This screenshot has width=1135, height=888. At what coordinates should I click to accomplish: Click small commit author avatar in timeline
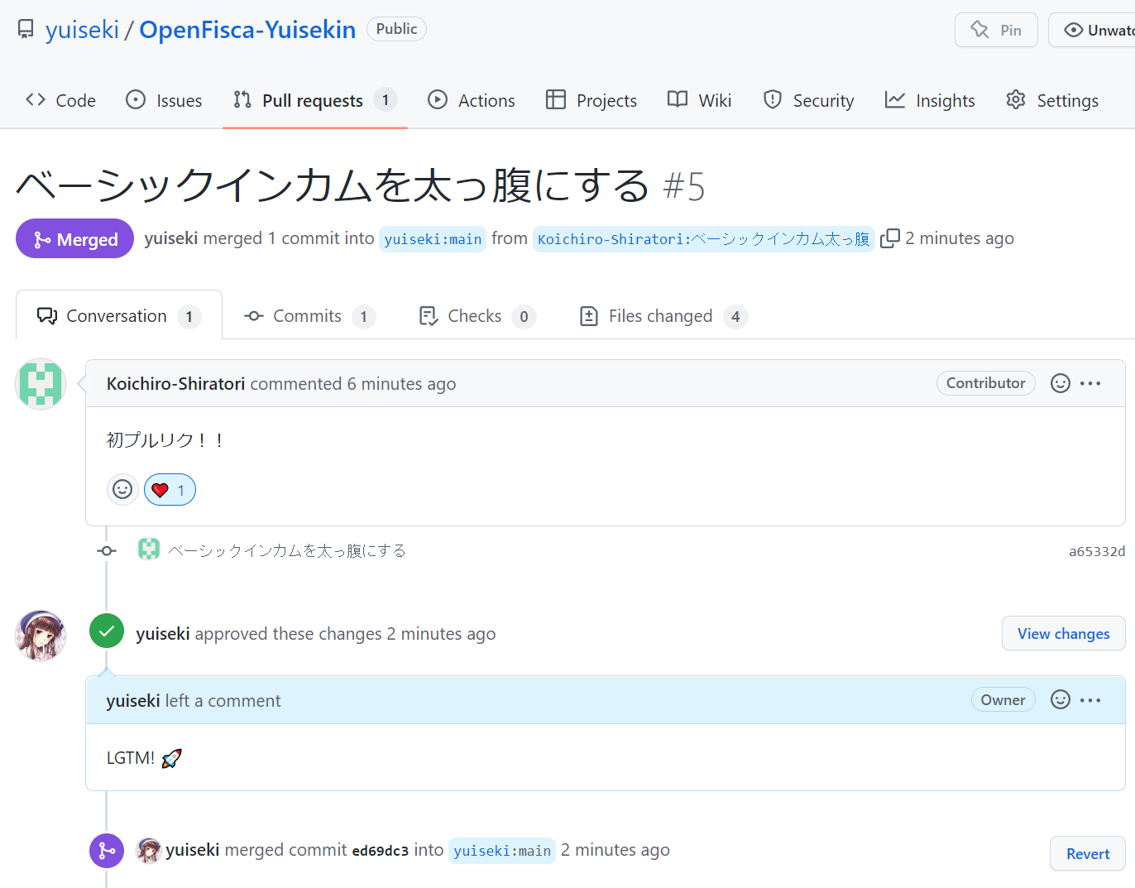pyautogui.click(x=149, y=549)
